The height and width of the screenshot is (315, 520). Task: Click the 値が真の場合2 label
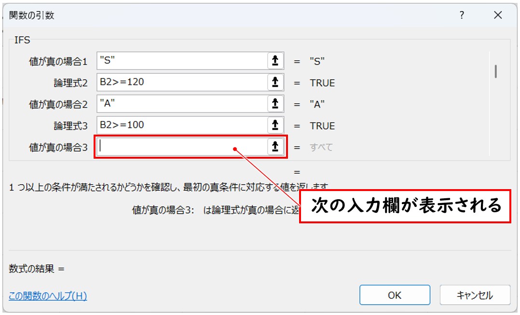pyautogui.click(x=58, y=105)
